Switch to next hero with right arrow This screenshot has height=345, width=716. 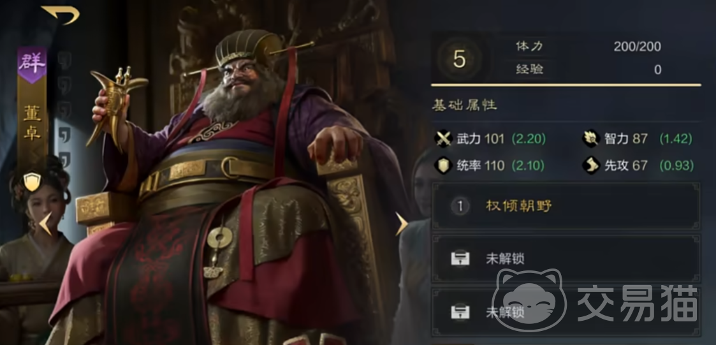pos(402,224)
